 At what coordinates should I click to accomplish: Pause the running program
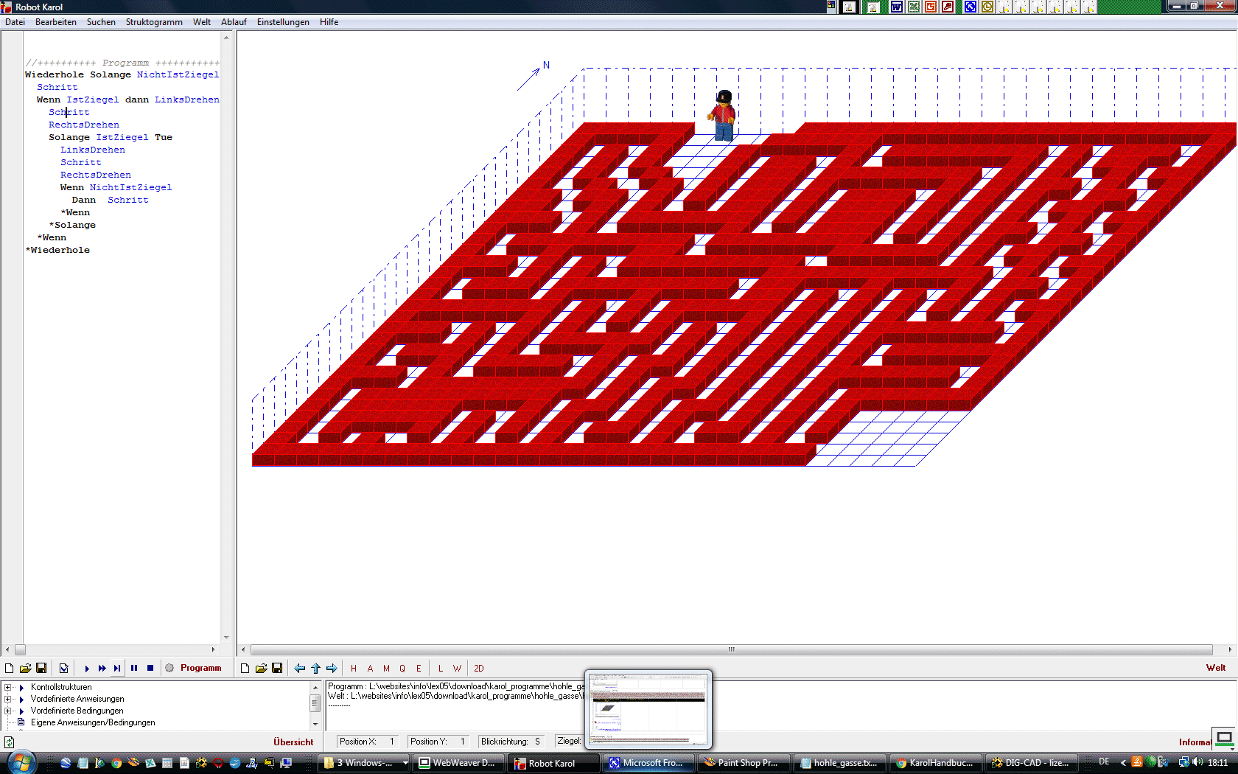(134, 669)
